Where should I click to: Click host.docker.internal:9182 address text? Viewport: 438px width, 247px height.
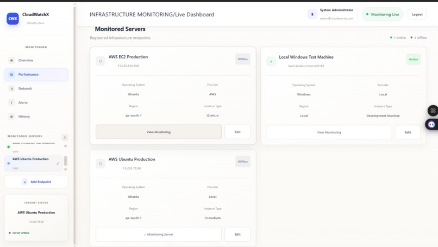306,66
